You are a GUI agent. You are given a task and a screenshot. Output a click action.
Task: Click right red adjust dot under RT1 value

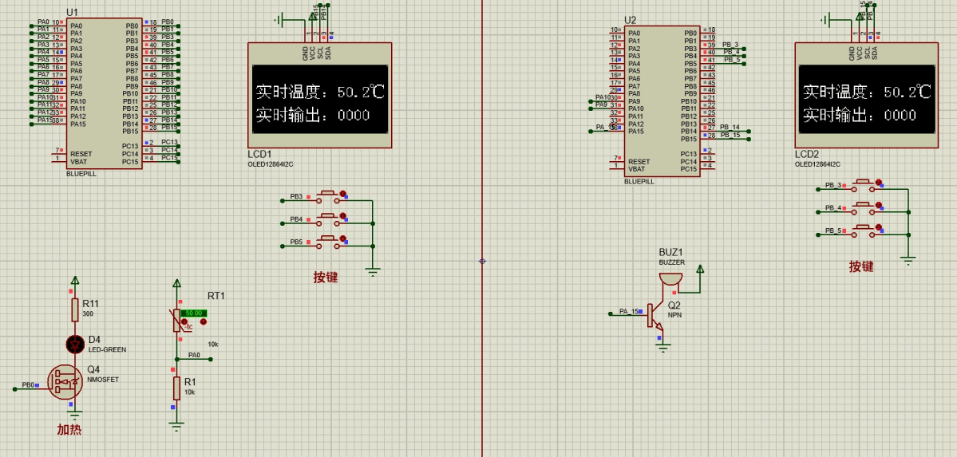click(204, 322)
